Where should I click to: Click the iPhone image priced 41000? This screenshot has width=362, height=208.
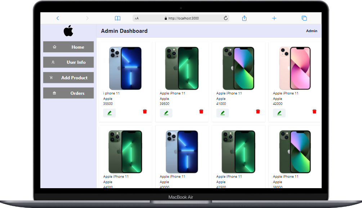(238, 68)
